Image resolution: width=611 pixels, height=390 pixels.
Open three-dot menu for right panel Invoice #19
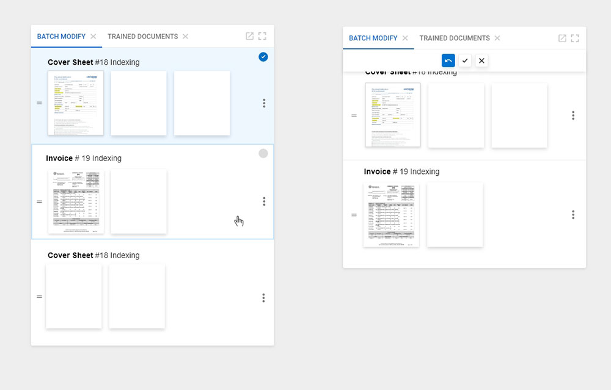(x=573, y=215)
